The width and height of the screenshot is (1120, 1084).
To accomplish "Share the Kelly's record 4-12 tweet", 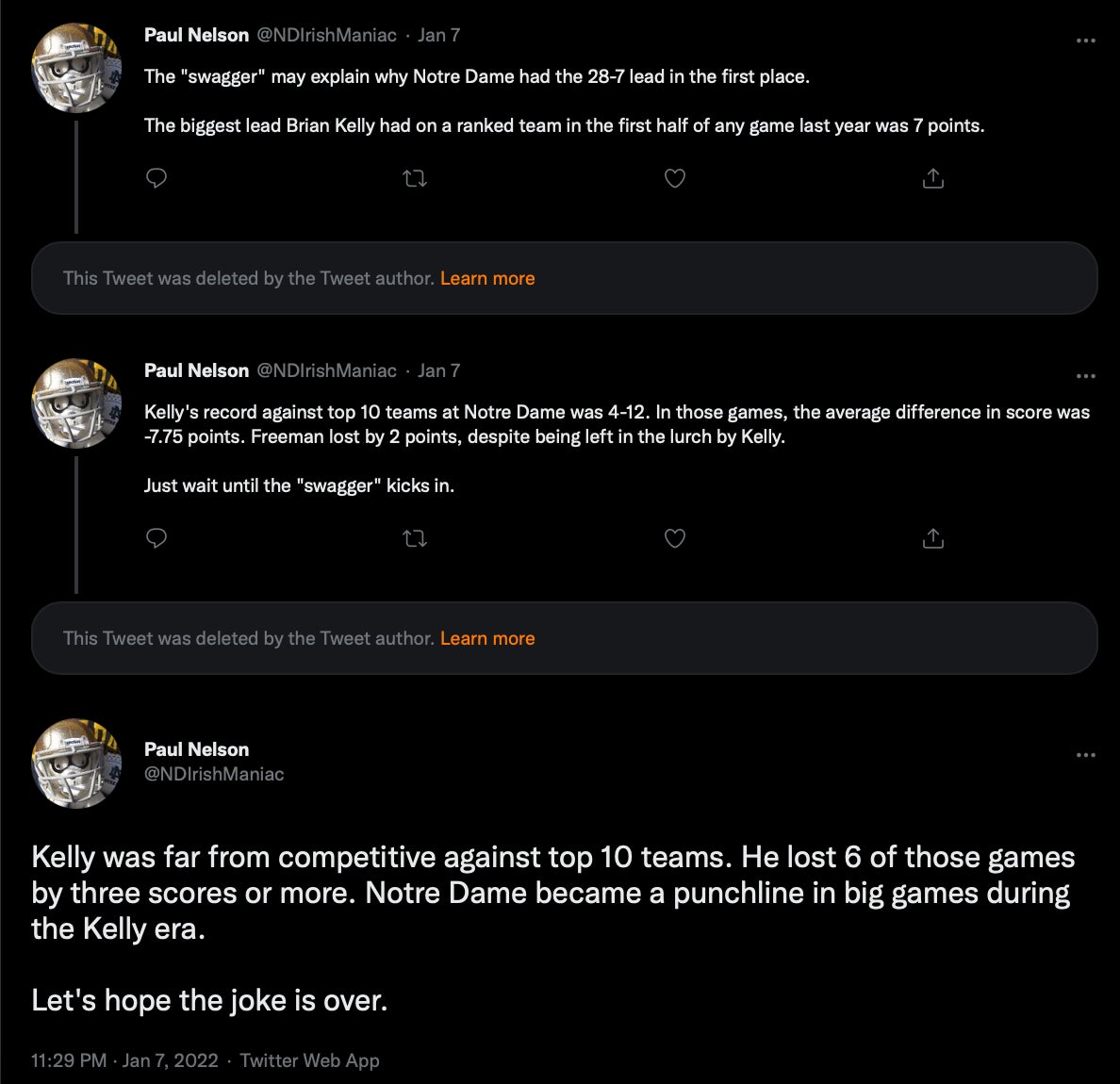I will click(932, 538).
